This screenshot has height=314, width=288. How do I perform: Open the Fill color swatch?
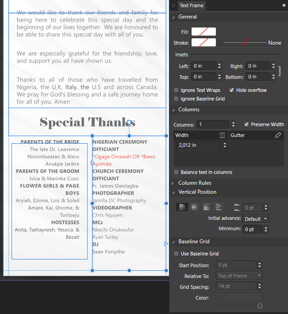point(204,32)
